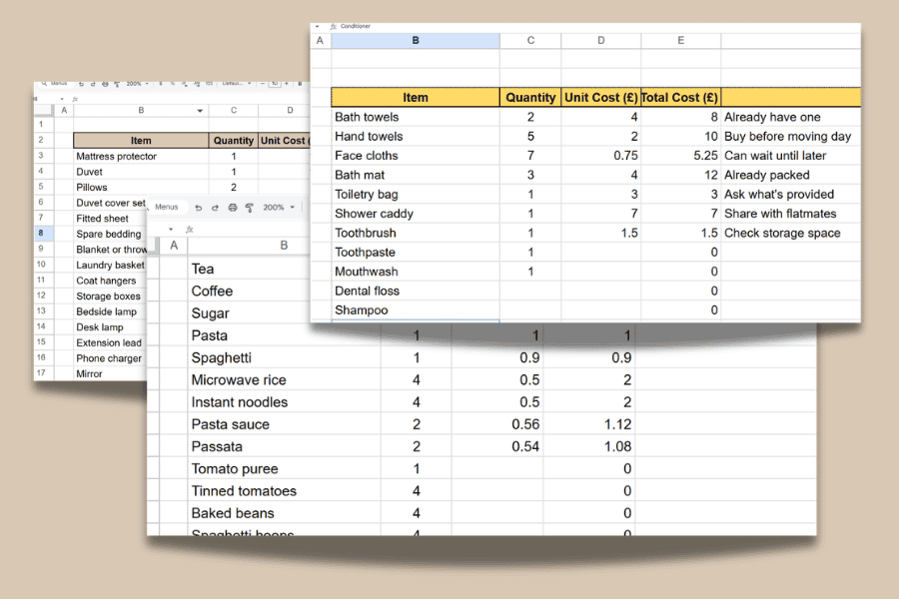Undo in the food list sheet toolbar

coord(199,208)
